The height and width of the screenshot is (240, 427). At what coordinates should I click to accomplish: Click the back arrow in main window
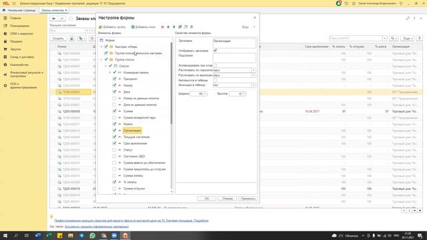click(53, 19)
